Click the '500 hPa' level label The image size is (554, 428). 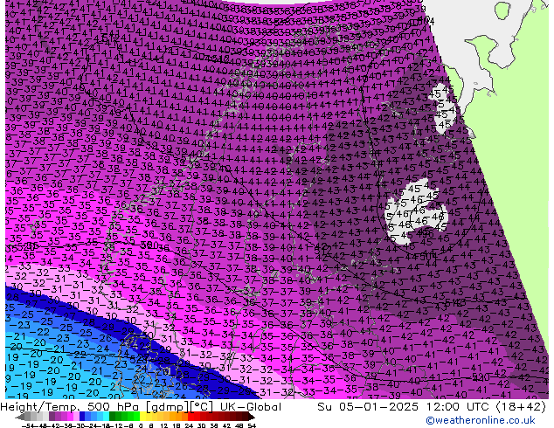(x=112, y=407)
